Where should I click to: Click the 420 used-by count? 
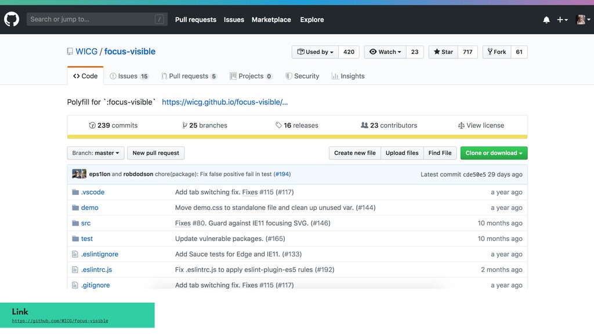349,52
